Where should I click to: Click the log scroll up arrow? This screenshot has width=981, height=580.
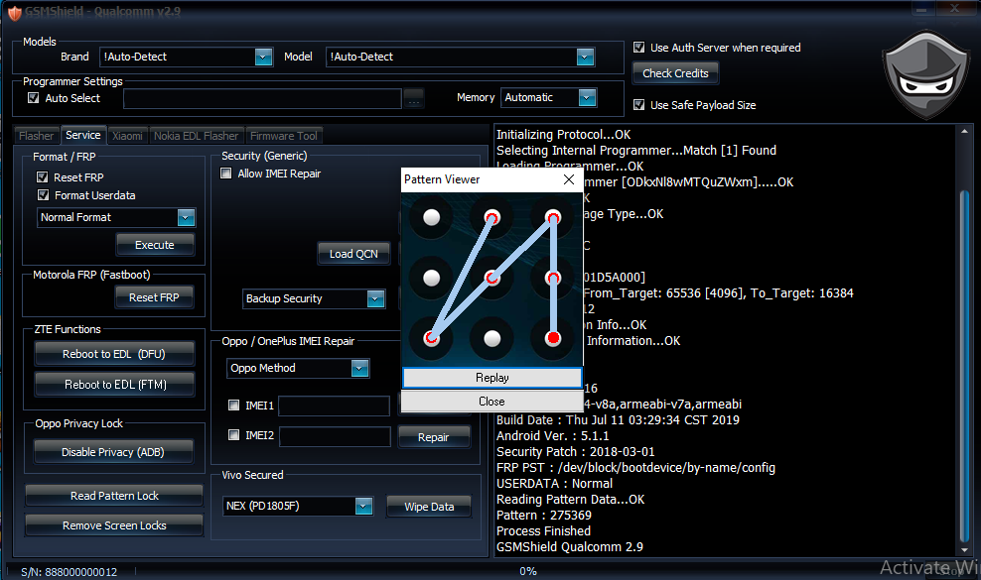click(964, 131)
